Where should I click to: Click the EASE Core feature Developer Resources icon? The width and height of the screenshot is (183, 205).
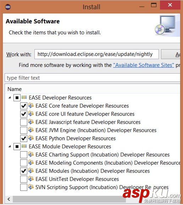(x=31, y=106)
